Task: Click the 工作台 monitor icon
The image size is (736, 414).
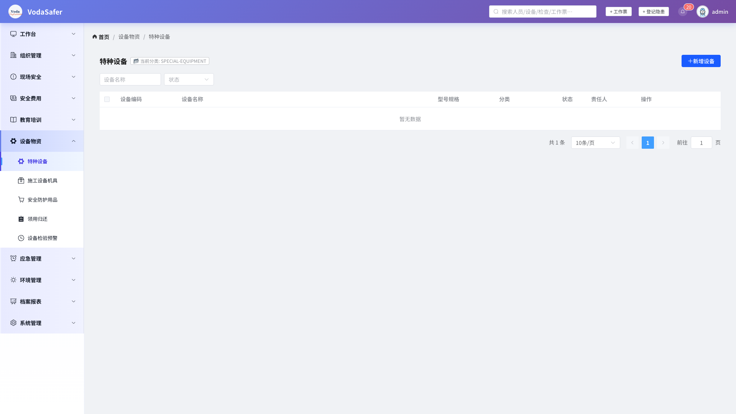Action: click(x=13, y=34)
